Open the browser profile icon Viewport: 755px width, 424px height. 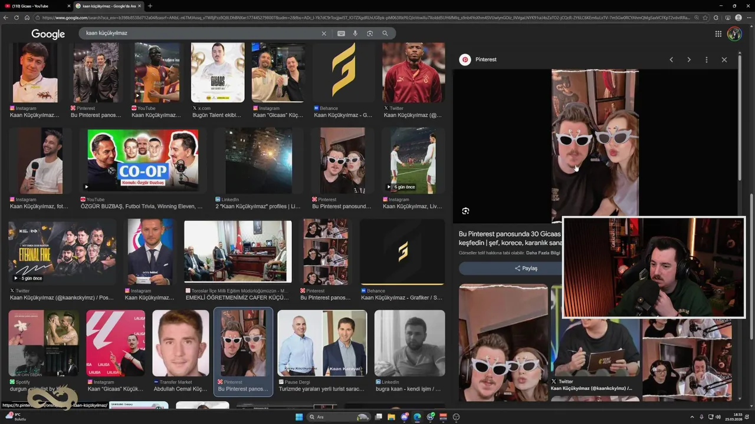click(x=738, y=18)
